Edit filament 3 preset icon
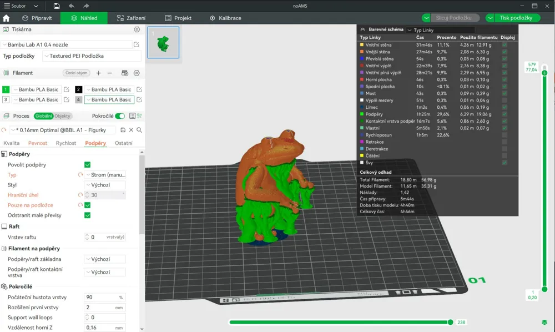This screenshot has width=555, height=332. [x=66, y=99]
